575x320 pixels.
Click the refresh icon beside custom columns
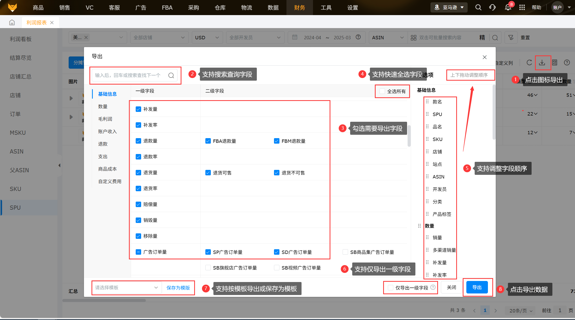(x=529, y=63)
